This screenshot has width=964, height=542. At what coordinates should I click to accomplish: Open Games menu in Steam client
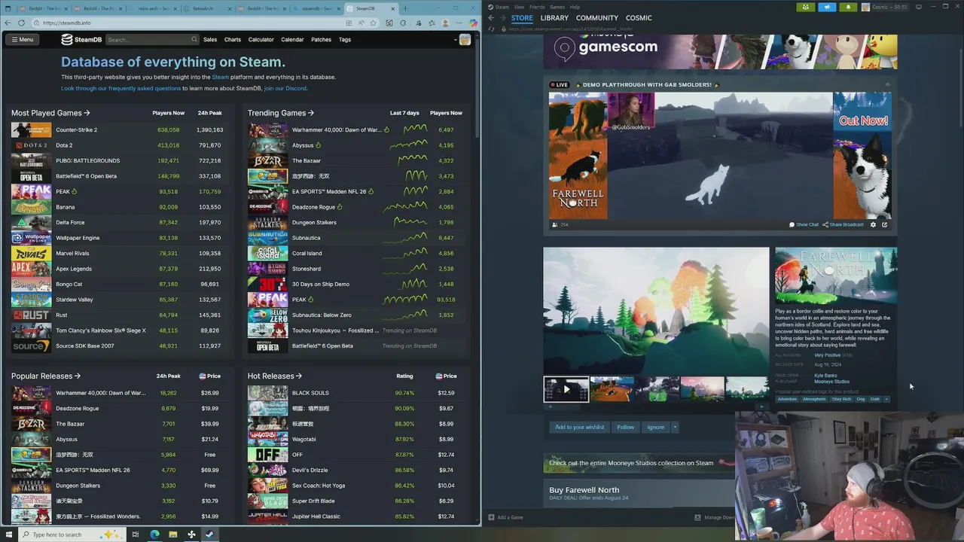tap(557, 7)
